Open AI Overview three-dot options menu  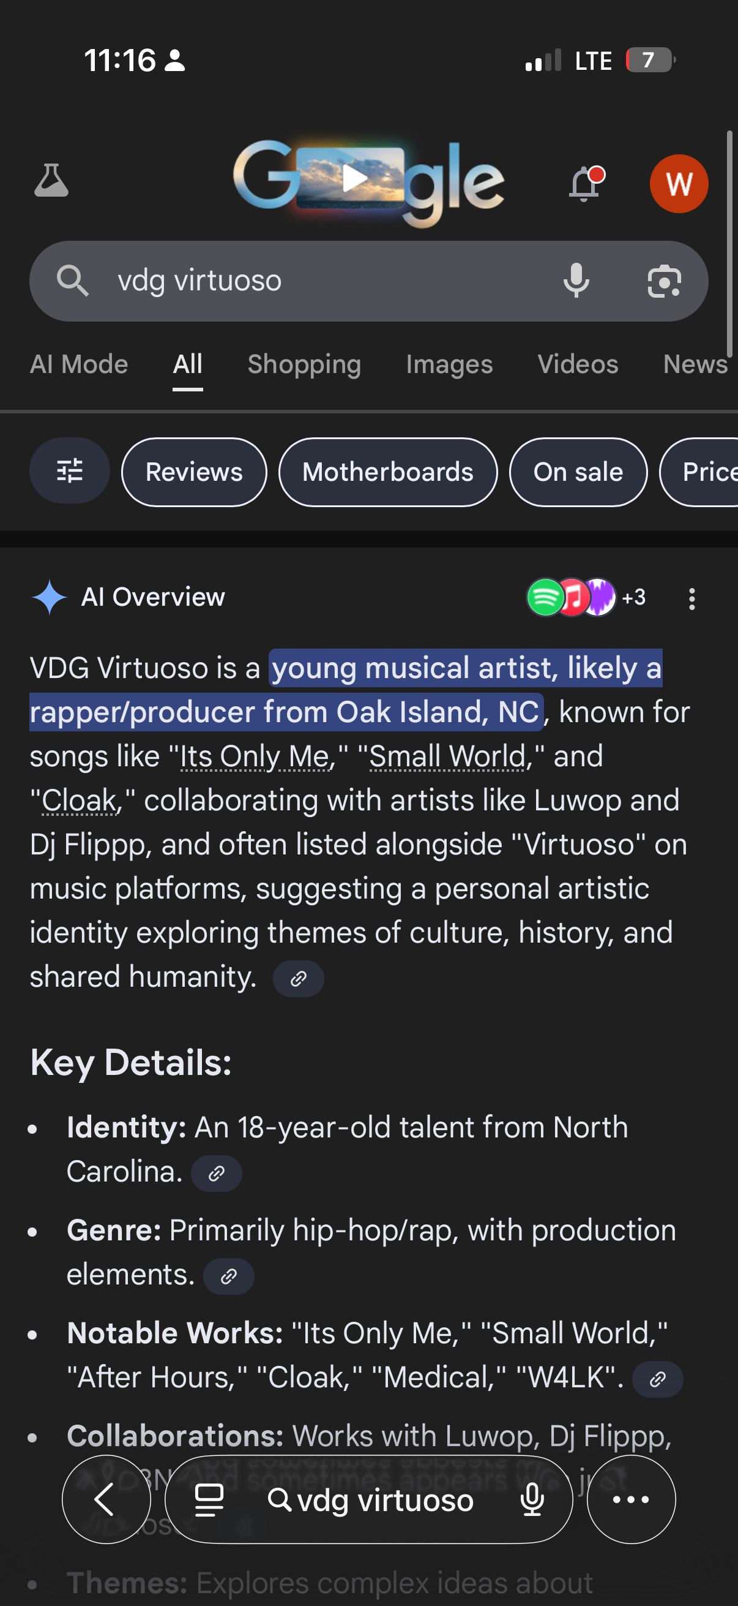(691, 598)
